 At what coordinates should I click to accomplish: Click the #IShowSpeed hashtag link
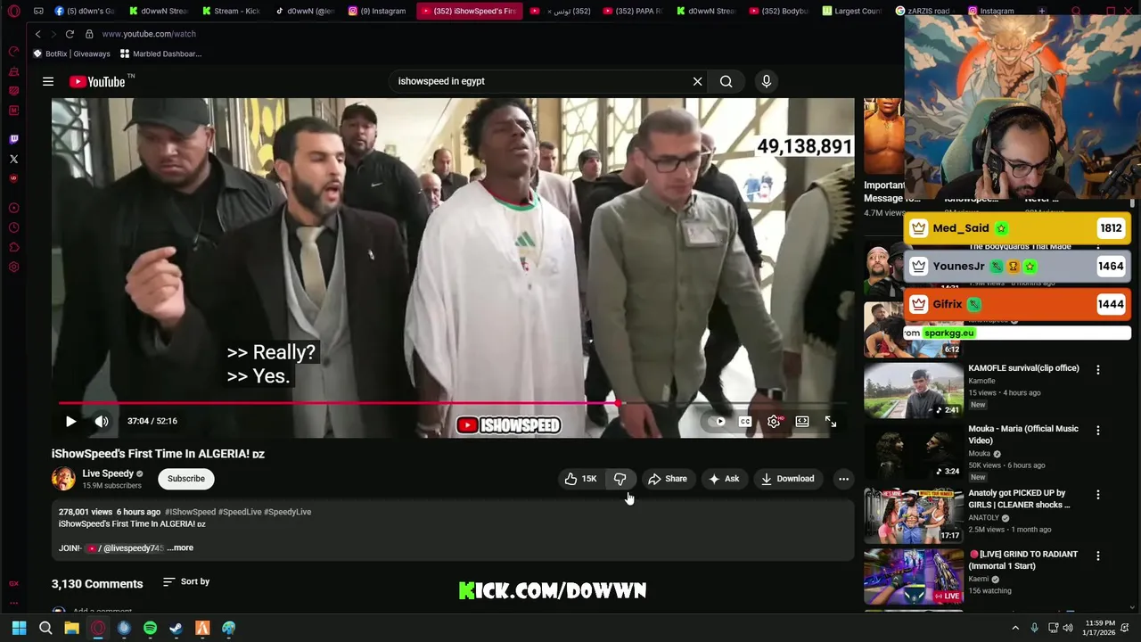point(191,512)
